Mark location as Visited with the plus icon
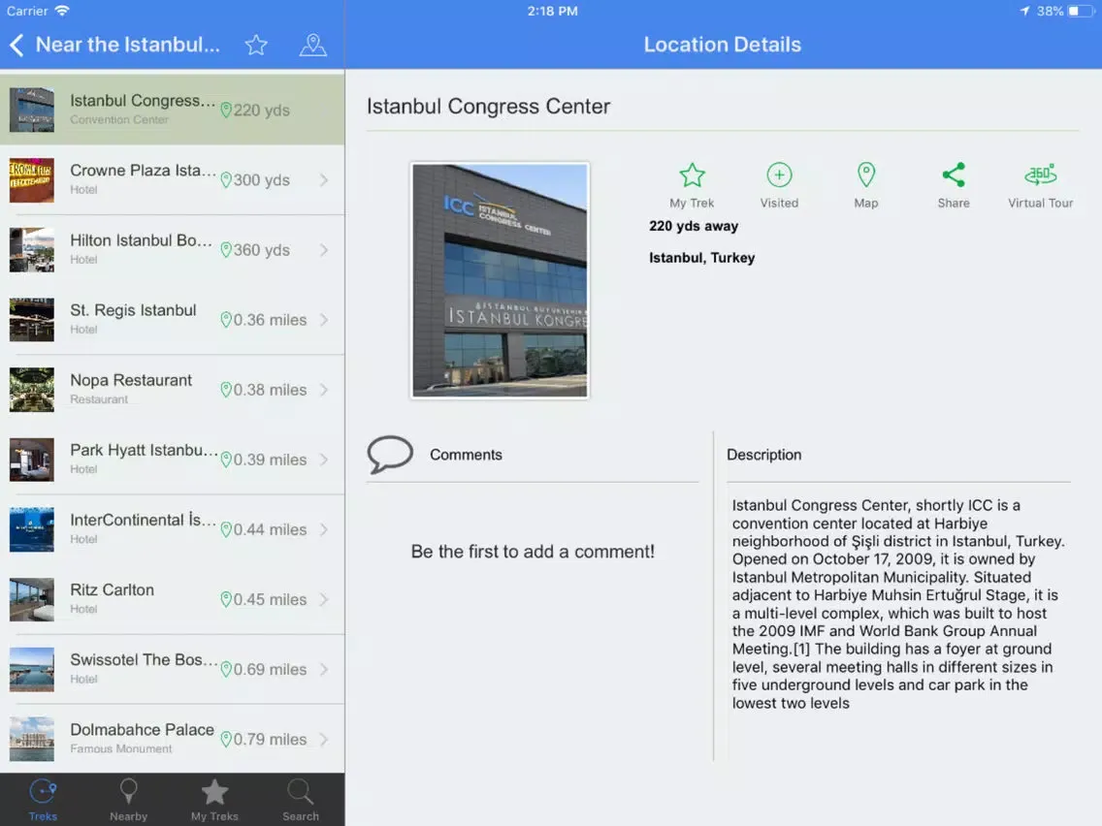This screenshot has height=826, width=1102. 779,175
